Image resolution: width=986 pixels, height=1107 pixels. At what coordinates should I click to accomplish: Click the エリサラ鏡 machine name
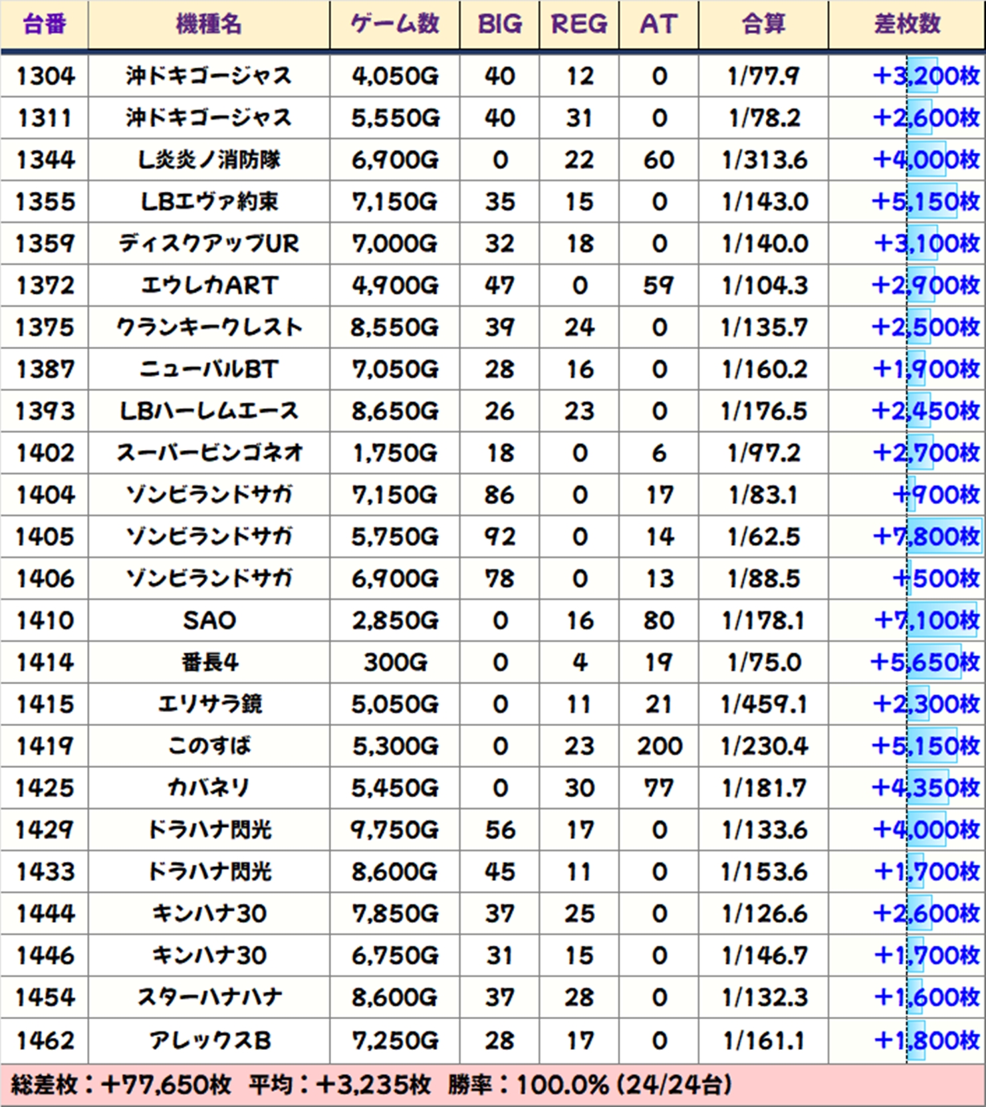coord(209,705)
